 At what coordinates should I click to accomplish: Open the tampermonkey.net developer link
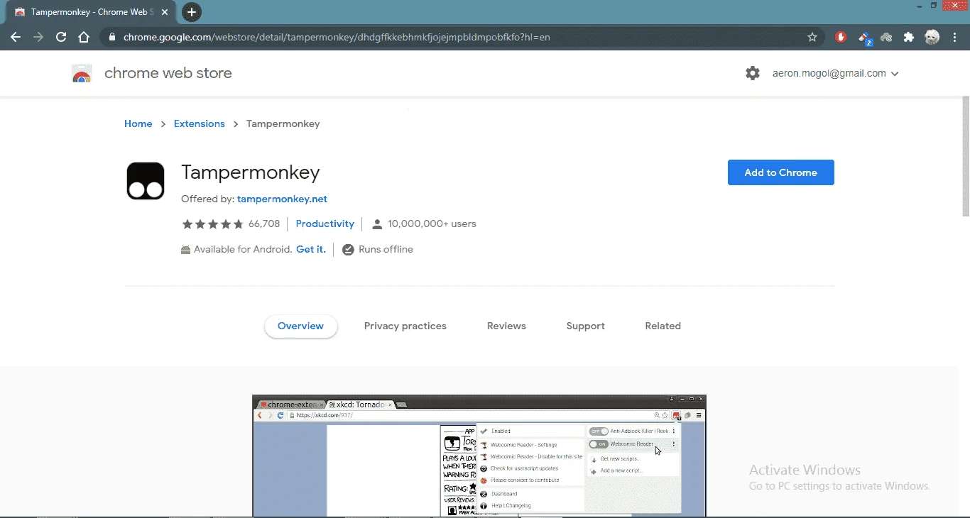282,199
